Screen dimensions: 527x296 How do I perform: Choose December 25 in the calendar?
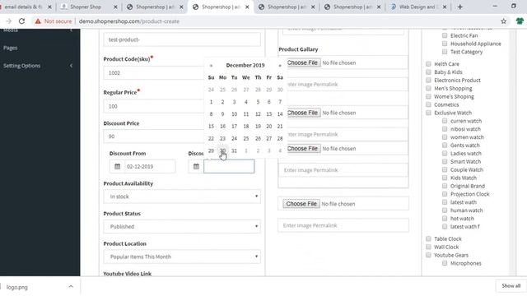[x=246, y=138]
